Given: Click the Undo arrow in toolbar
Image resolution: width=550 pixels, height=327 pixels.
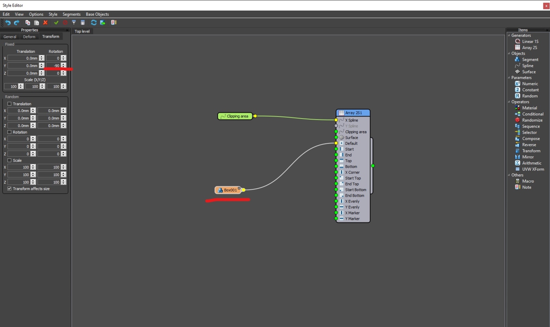Looking at the screenshot, I should [8, 23].
